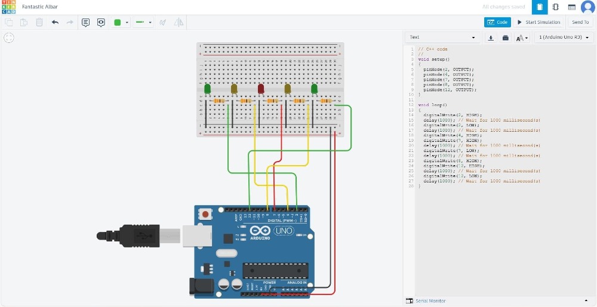The width and height of the screenshot is (597, 307).
Task: Open the wire type dropdown
Action: click(x=143, y=23)
